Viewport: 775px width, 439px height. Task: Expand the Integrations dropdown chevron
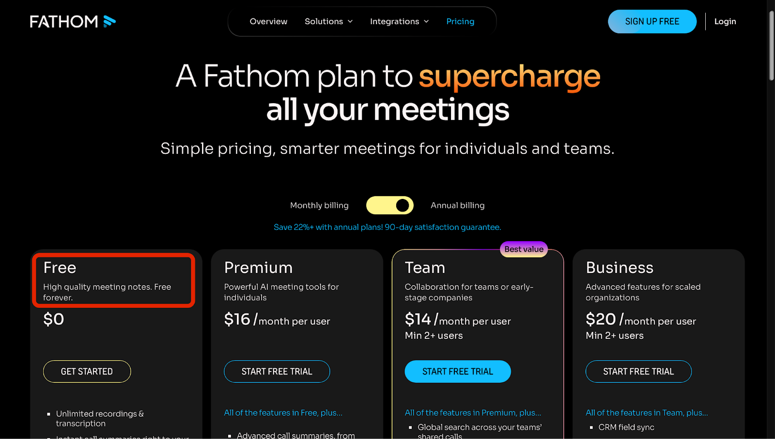point(426,21)
